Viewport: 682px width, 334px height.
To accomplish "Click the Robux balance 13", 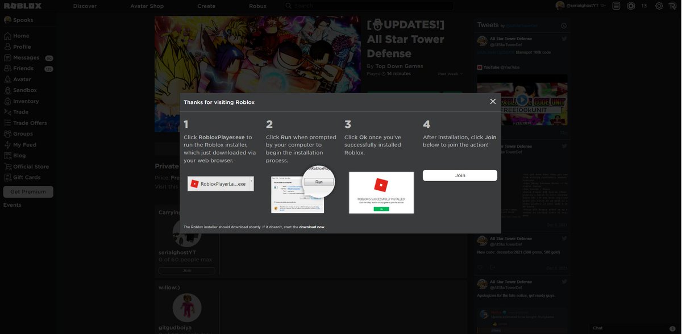I will click(644, 6).
